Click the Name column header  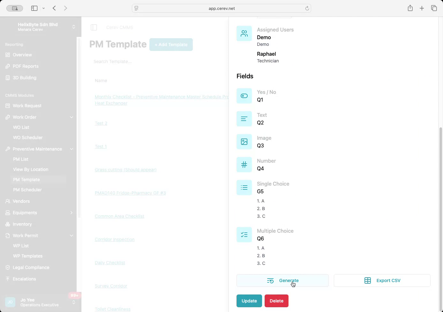click(101, 81)
